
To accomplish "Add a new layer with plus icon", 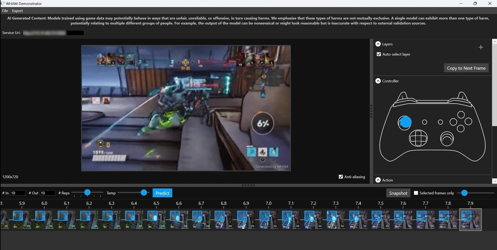I will pos(481,47).
